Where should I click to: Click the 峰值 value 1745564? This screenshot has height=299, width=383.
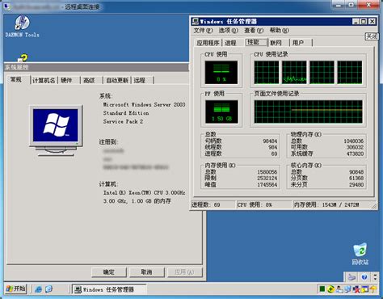pos(267,185)
